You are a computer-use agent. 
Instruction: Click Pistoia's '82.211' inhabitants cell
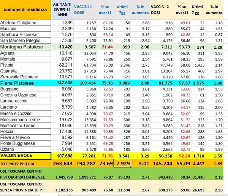pos(66,65)
